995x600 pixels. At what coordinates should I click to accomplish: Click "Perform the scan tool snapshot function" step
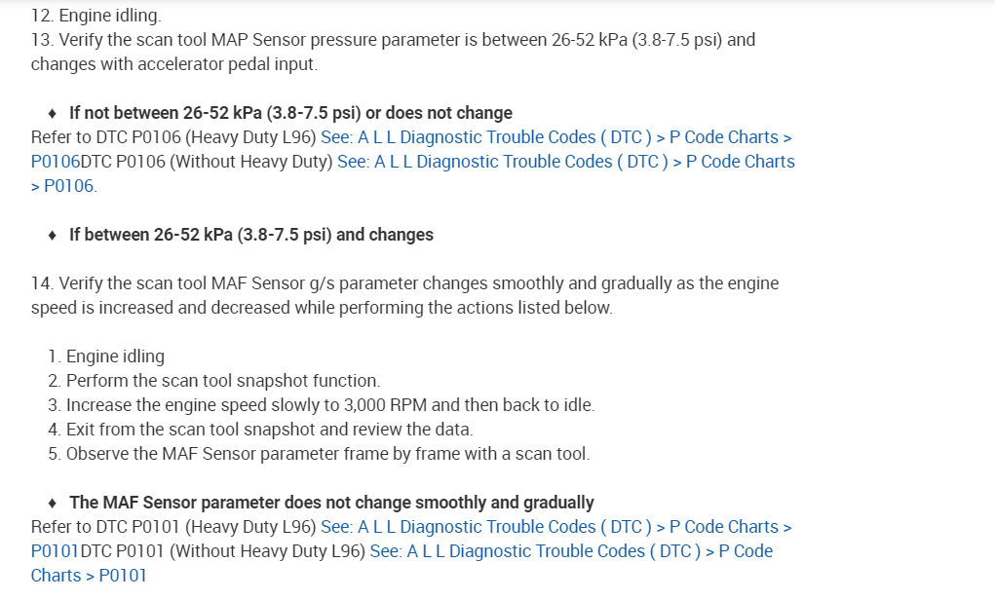(222, 381)
